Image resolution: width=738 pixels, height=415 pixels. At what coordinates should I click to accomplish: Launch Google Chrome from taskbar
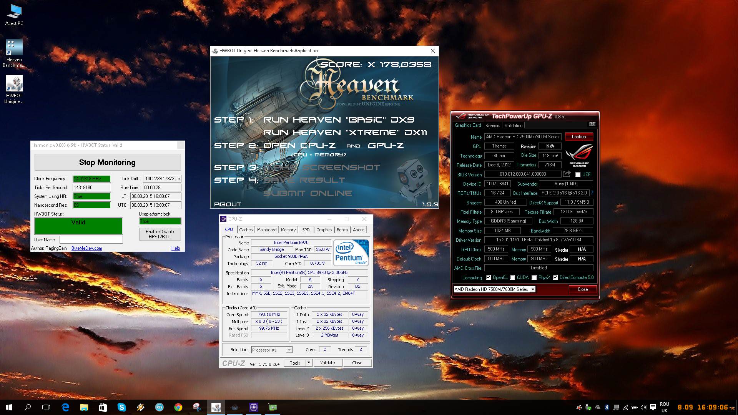pyautogui.click(x=178, y=407)
